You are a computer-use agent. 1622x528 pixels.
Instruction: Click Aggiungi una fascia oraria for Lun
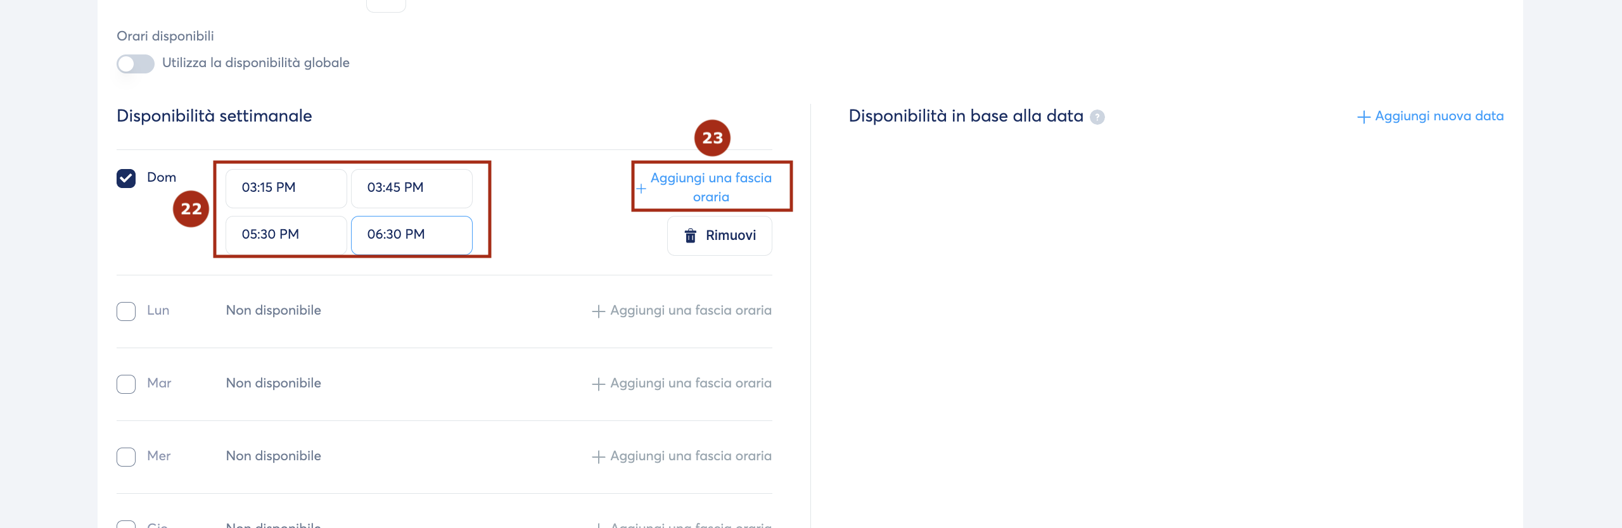[682, 310]
